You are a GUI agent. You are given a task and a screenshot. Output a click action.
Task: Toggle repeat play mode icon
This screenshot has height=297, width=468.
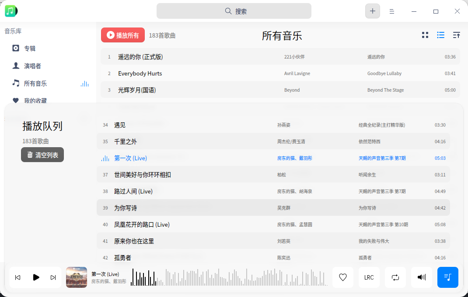click(x=395, y=277)
